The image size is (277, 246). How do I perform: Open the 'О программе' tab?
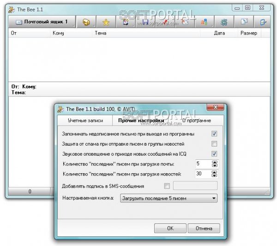197,121
